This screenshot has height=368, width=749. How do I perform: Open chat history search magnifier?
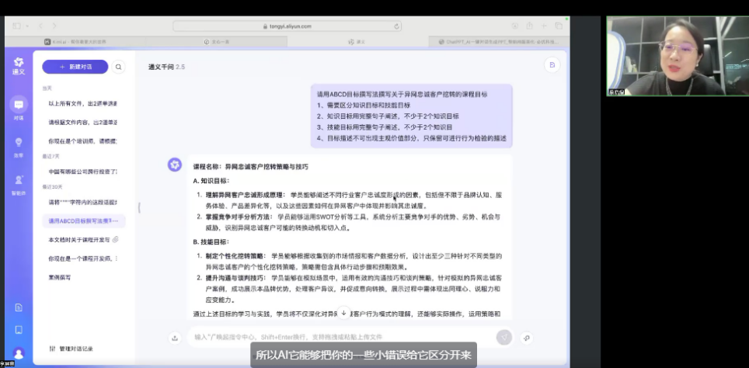tap(118, 67)
